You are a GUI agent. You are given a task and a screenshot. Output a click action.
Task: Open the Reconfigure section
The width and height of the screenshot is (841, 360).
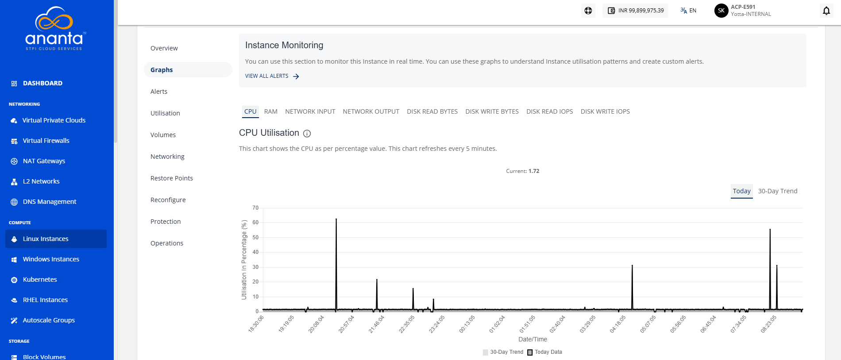click(x=168, y=200)
